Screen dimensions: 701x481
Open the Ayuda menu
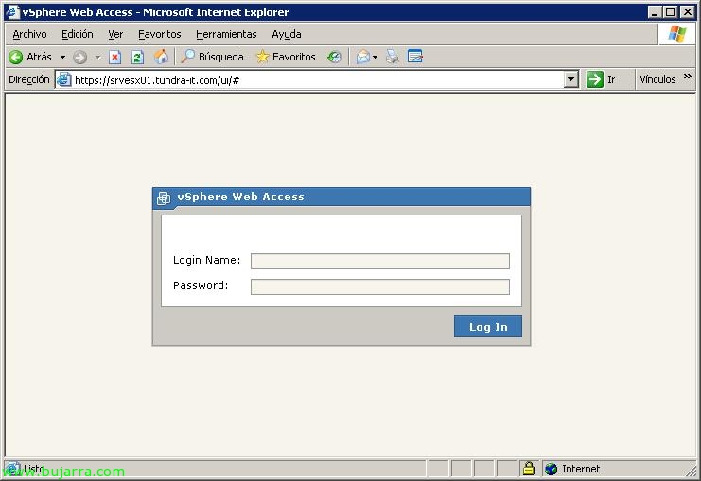tap(287, 34)
